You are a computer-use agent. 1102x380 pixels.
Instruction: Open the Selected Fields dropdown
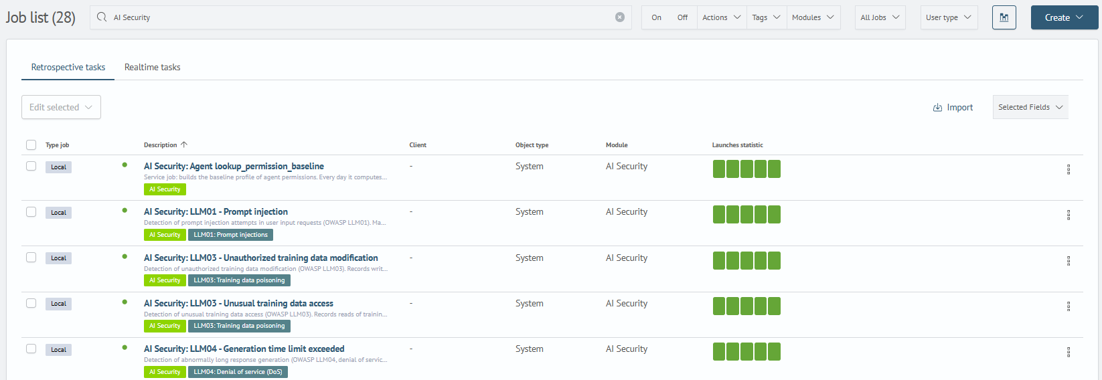click(x=1030, y=107)
